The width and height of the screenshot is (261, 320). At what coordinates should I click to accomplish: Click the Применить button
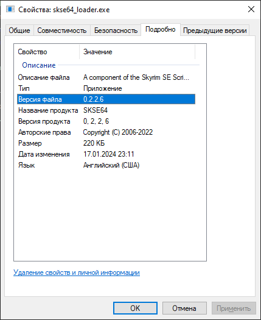[234, 308]
